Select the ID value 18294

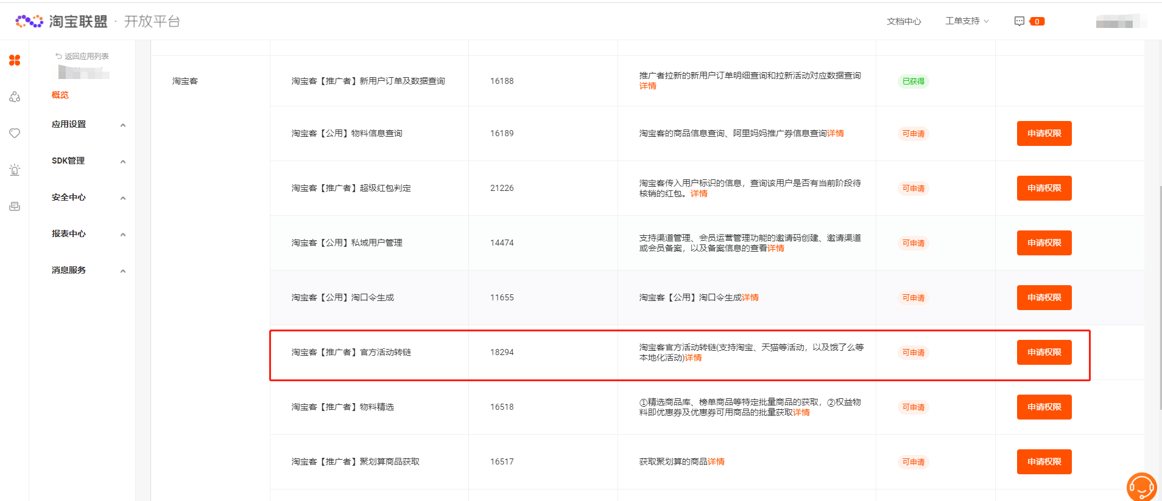tap(502, 352)
